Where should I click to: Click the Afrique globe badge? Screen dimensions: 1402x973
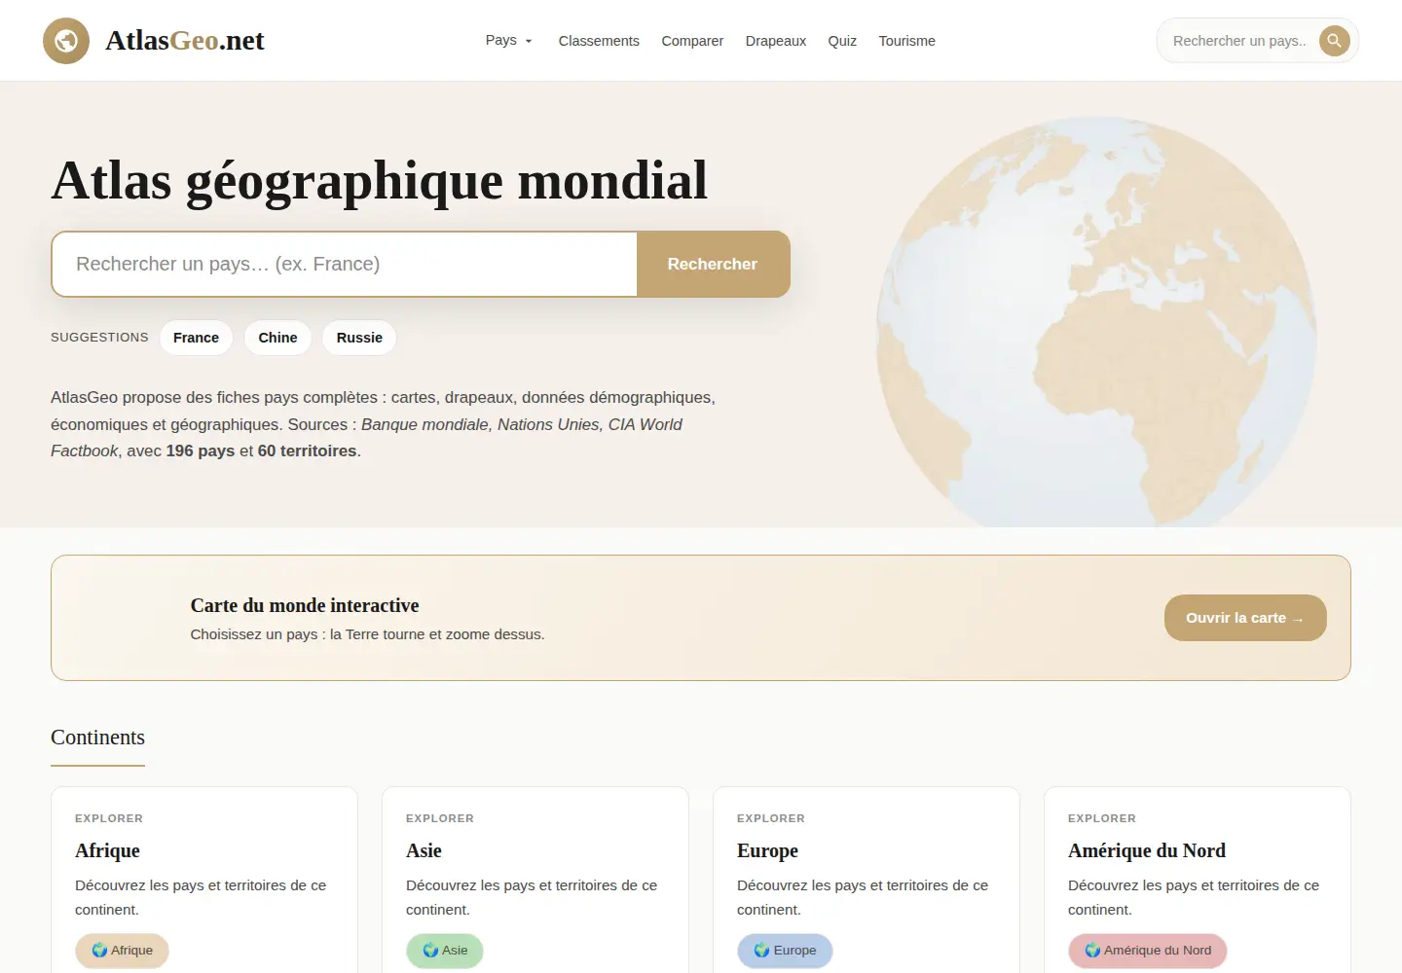(x=122, y=951)
